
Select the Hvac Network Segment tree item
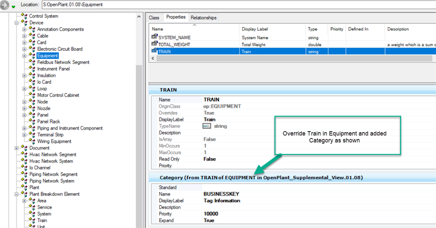coord(53,154)
